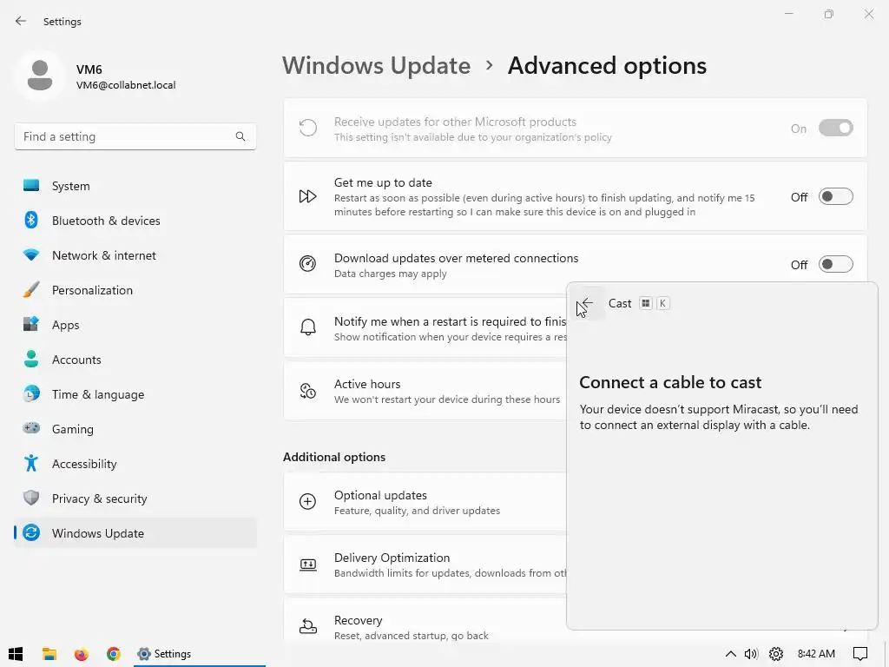This screenshot has height=667, width=889.
Task: Select Gaming in the sidebar
Action: [x=135, y=429]
